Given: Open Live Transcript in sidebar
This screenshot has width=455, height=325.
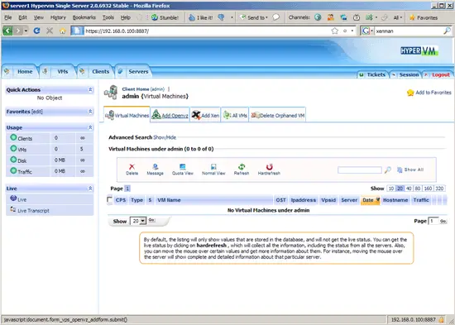Looking at the screenshot, I should (33, 211).
